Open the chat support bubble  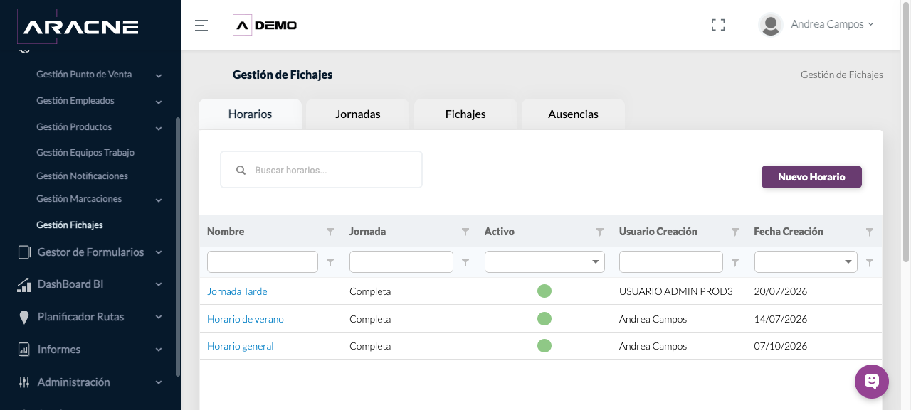pos(872,382)
